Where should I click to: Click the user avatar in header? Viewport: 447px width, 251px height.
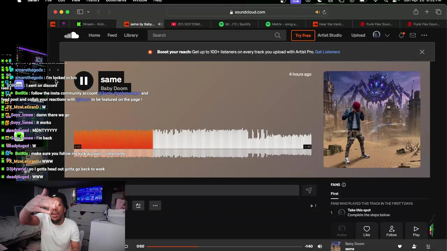tap(376, 35)
